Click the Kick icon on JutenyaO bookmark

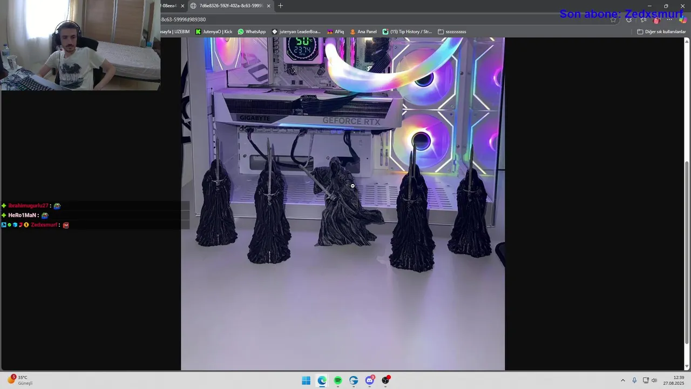198,32
